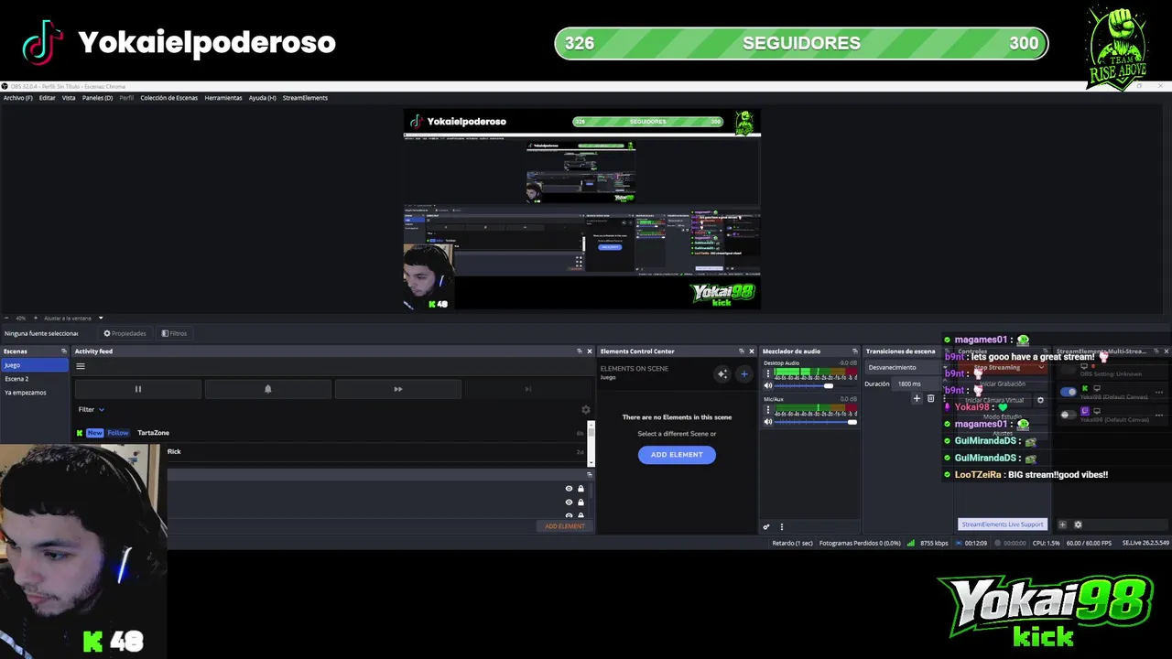Select the Ya empezamos scene
This screenshot has height=659, width=1172.
click(x=34, y=393)
